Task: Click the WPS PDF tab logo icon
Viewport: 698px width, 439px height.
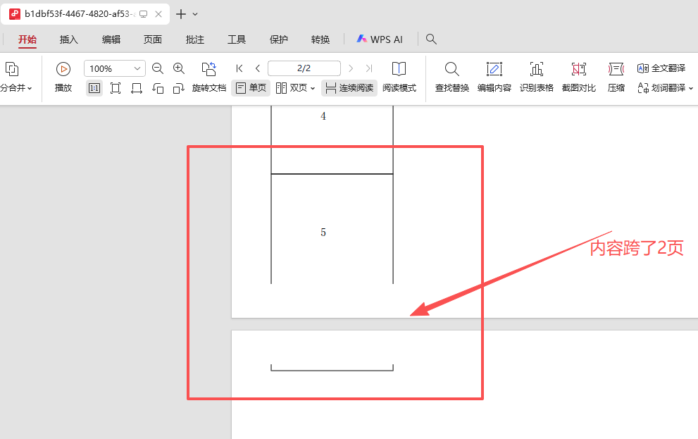Action: (15, 14)
